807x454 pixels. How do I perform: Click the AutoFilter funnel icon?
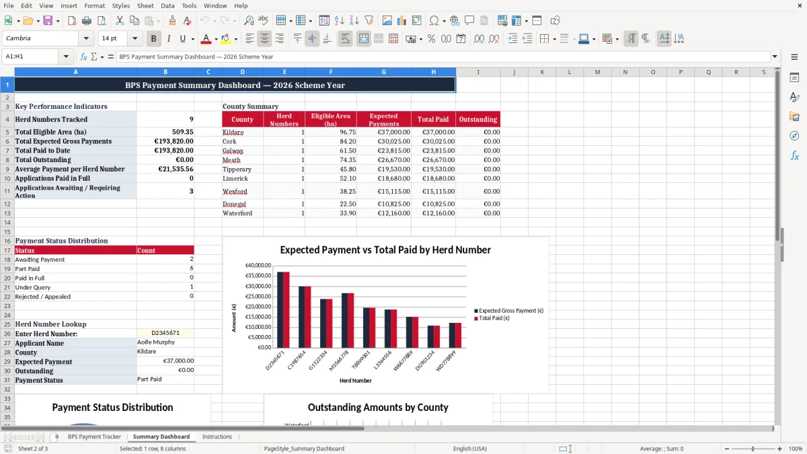tap(369, 21)
